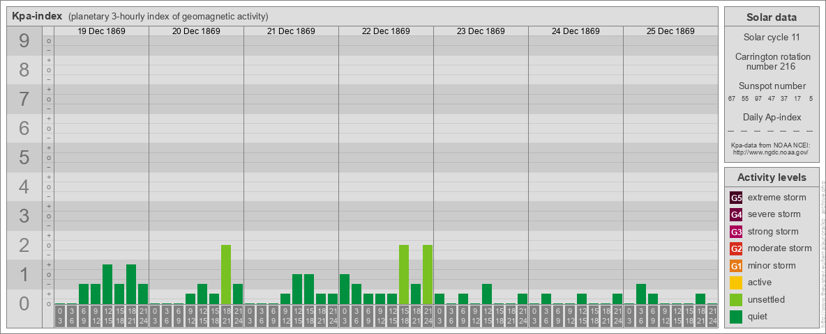
Task: Click the G5 extreme storm badge
Action: (x=736, y=198)
